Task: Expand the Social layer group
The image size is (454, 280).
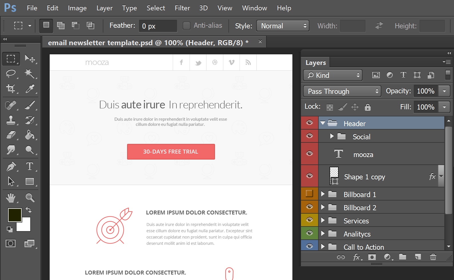Action: coord(332,136)
